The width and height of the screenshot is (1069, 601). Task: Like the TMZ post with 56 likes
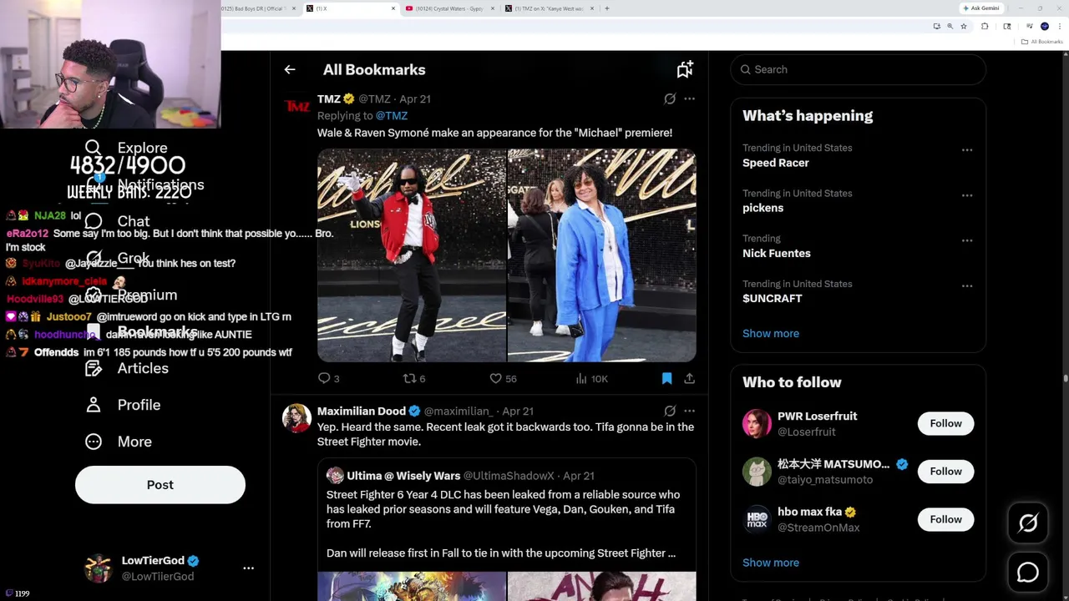[503, 378]
